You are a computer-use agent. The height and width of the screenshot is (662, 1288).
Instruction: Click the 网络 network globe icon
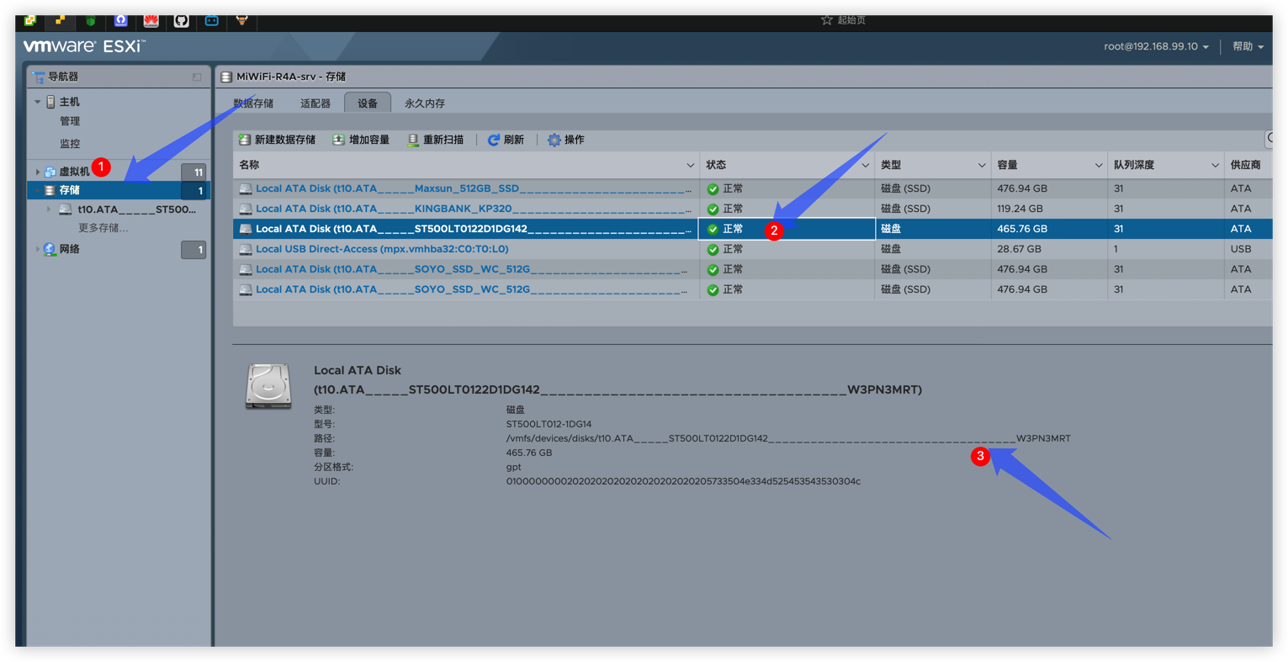pos(50,249)
